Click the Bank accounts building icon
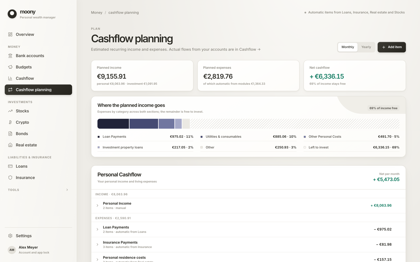This screenshot has width=420, height=262. point(10,56)
